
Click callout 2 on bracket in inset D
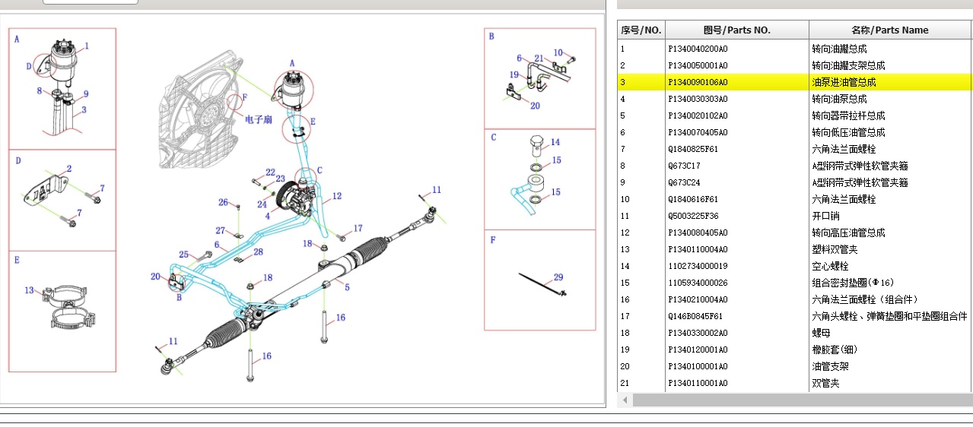(69, 169)
